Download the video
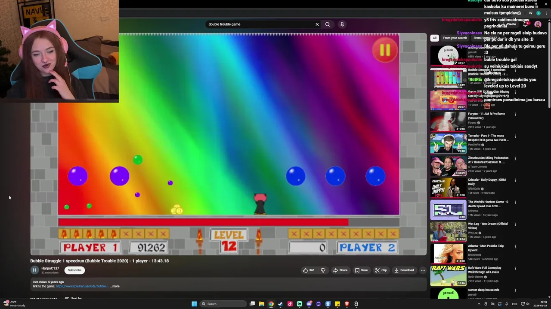 [x=404, y=270]
